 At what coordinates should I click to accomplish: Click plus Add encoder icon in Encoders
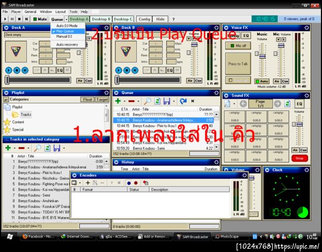pyautogui.click(x=88, y=183)
